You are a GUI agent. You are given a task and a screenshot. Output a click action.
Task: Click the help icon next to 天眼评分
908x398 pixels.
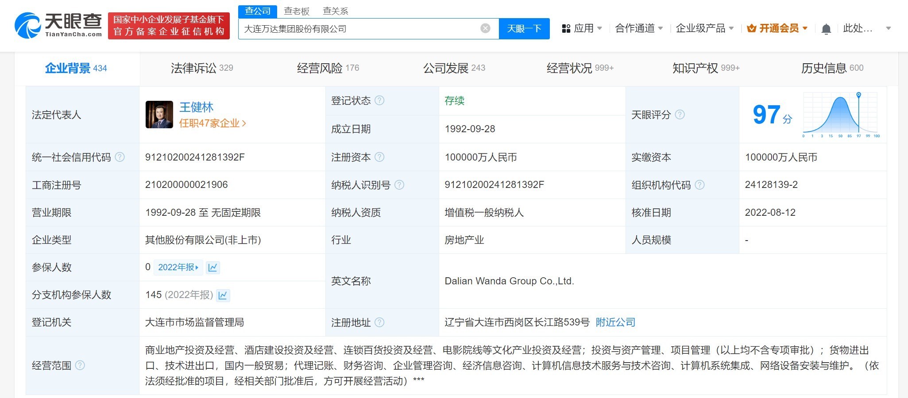(680, 115)
